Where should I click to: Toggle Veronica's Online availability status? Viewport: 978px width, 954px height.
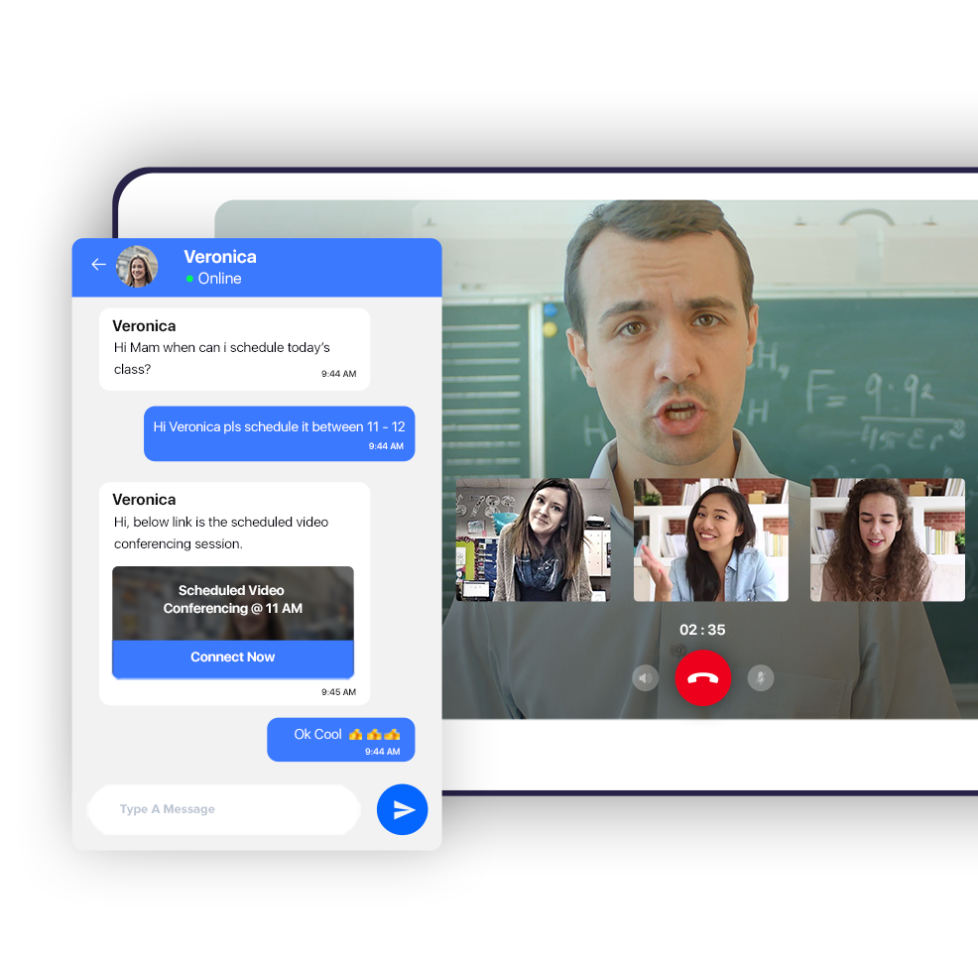213,279
